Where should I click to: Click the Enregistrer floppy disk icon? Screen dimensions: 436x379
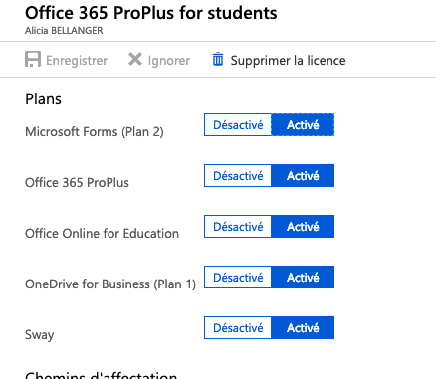pos(33,59)
